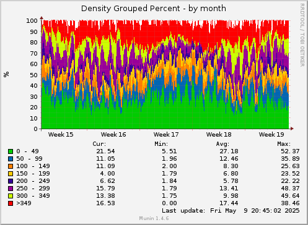Click the dark blue 200 - 249 swatch
The image size is (308, 225).
click(11, 181)
